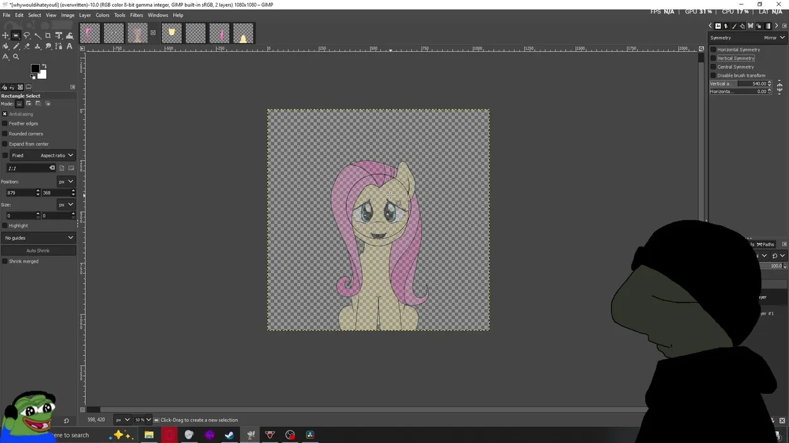Open the Colors menu
This screenshot has width=789, height=443.
pyautogui.click(x=102, y=15)
